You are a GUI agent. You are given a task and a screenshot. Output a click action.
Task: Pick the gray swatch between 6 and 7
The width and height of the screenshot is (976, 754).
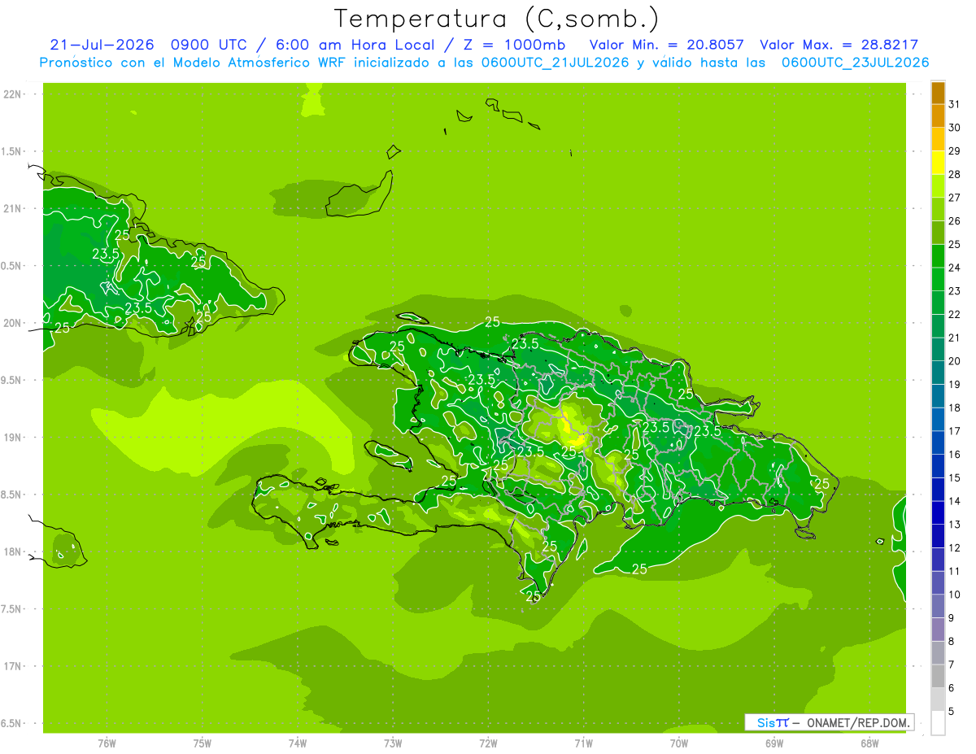938,676
